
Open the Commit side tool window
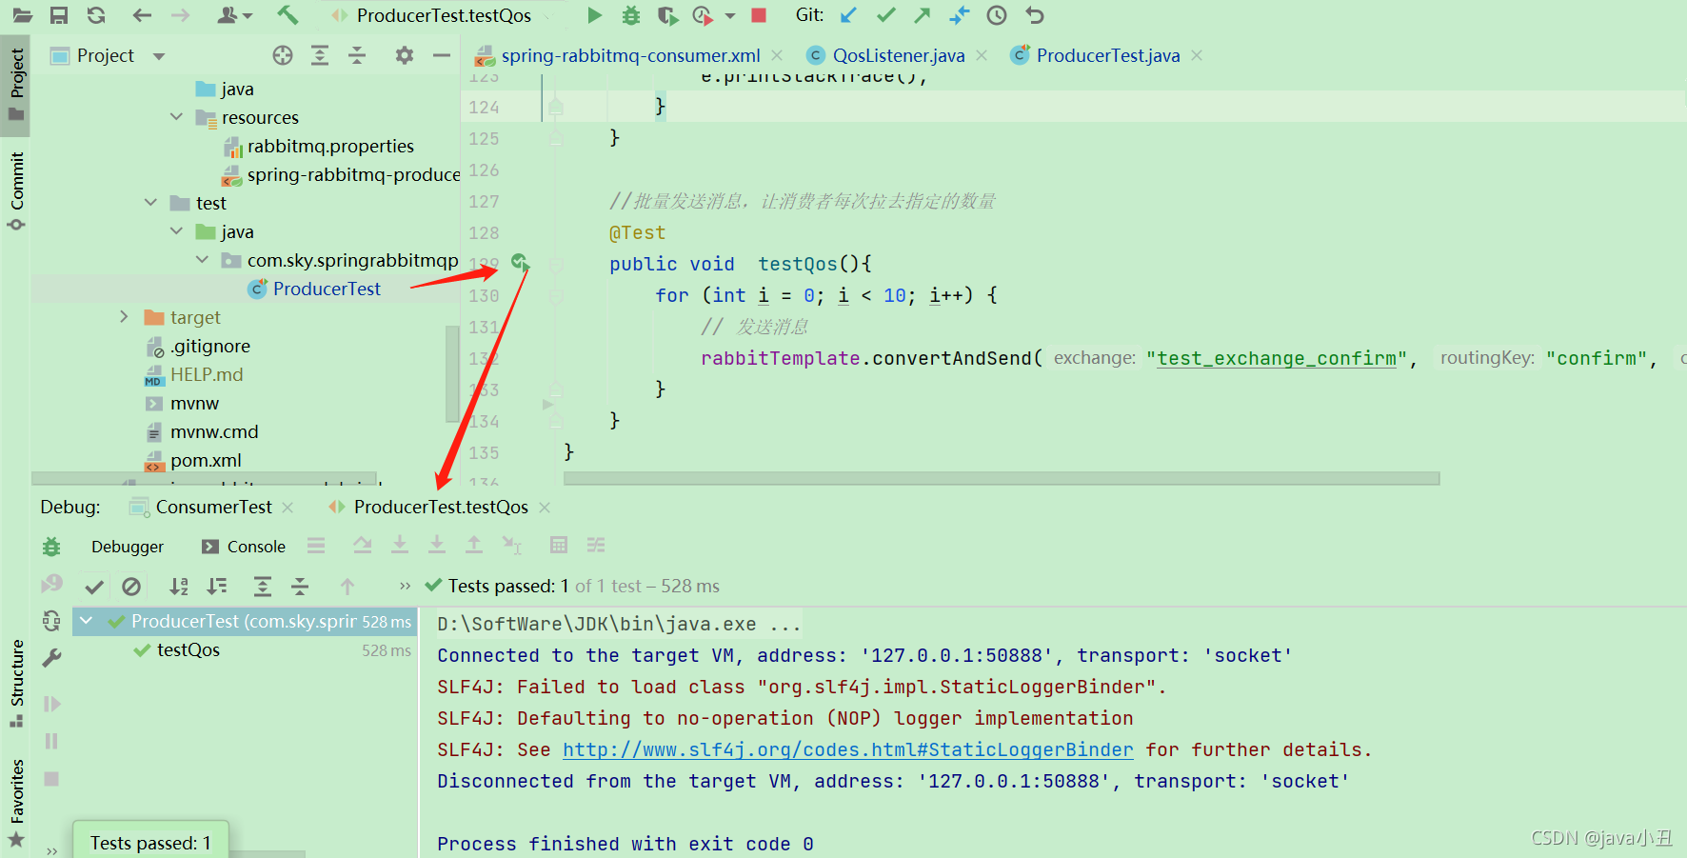click(16, 190)
